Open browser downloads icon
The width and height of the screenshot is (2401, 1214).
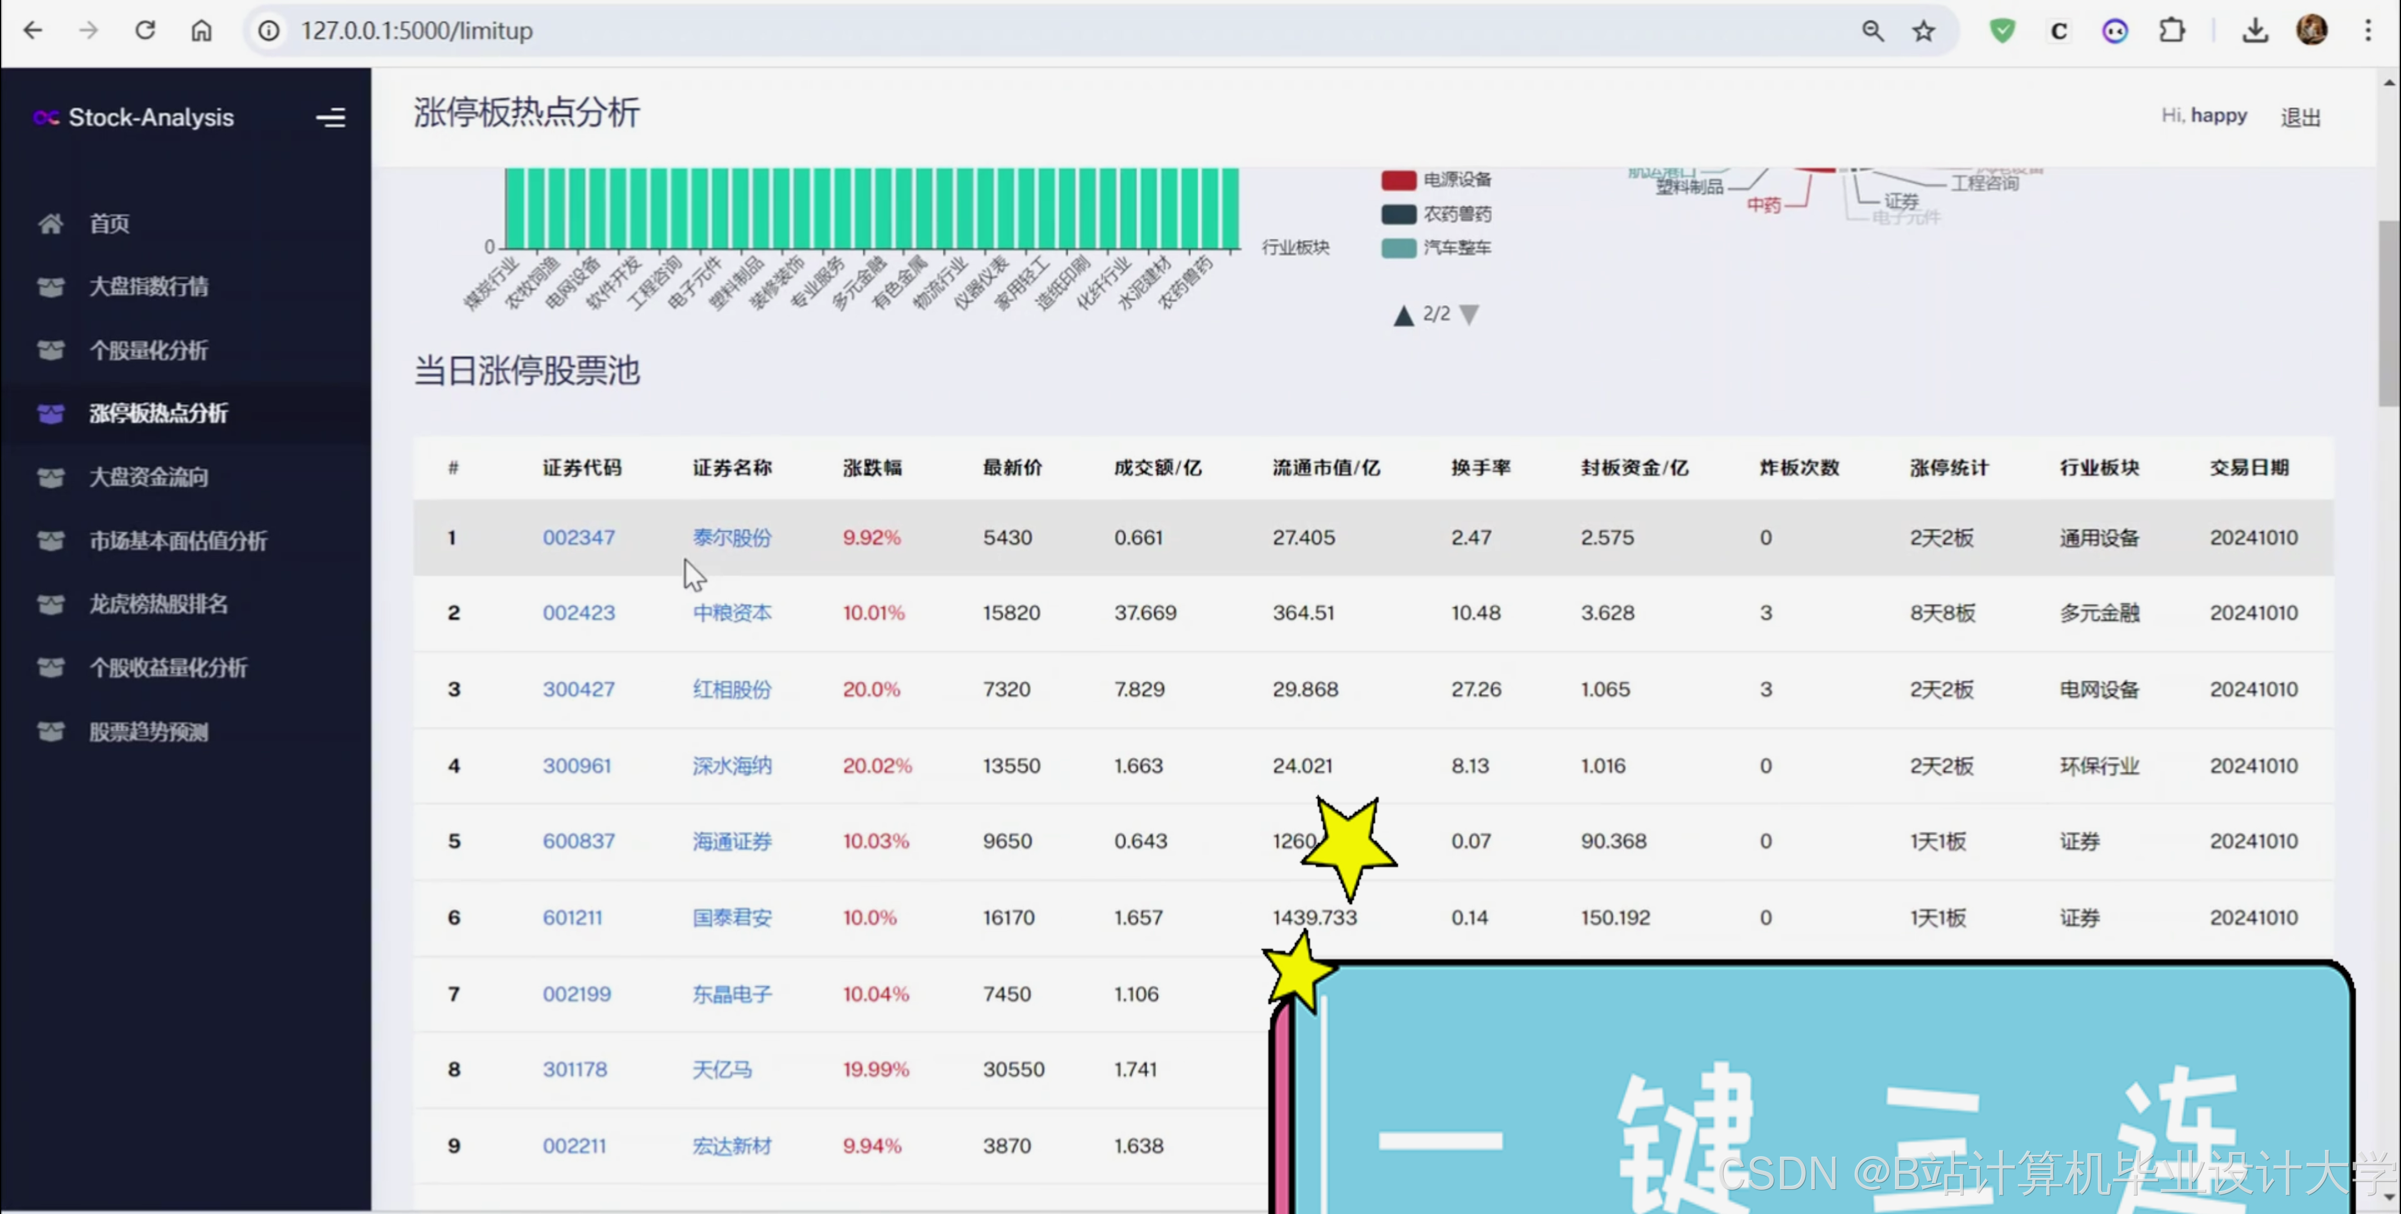(x=2255, y=31)
